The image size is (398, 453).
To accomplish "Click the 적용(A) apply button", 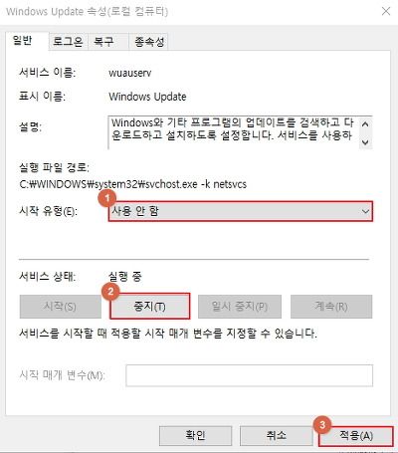I will click(x=356, y=436).
